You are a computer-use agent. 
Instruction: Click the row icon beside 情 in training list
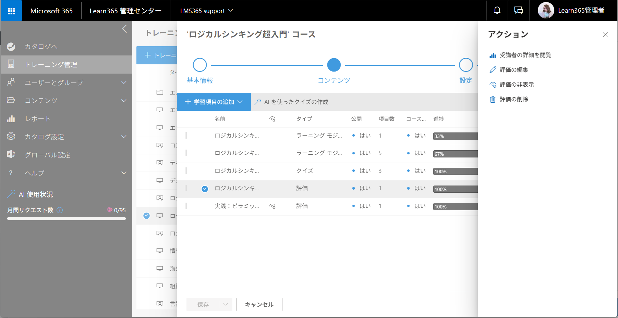point(160,251)
